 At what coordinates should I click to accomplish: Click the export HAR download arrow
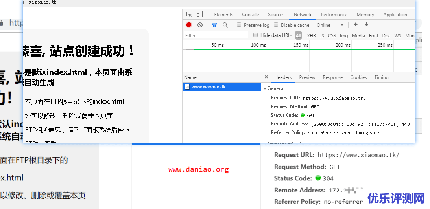pos(367,25)
